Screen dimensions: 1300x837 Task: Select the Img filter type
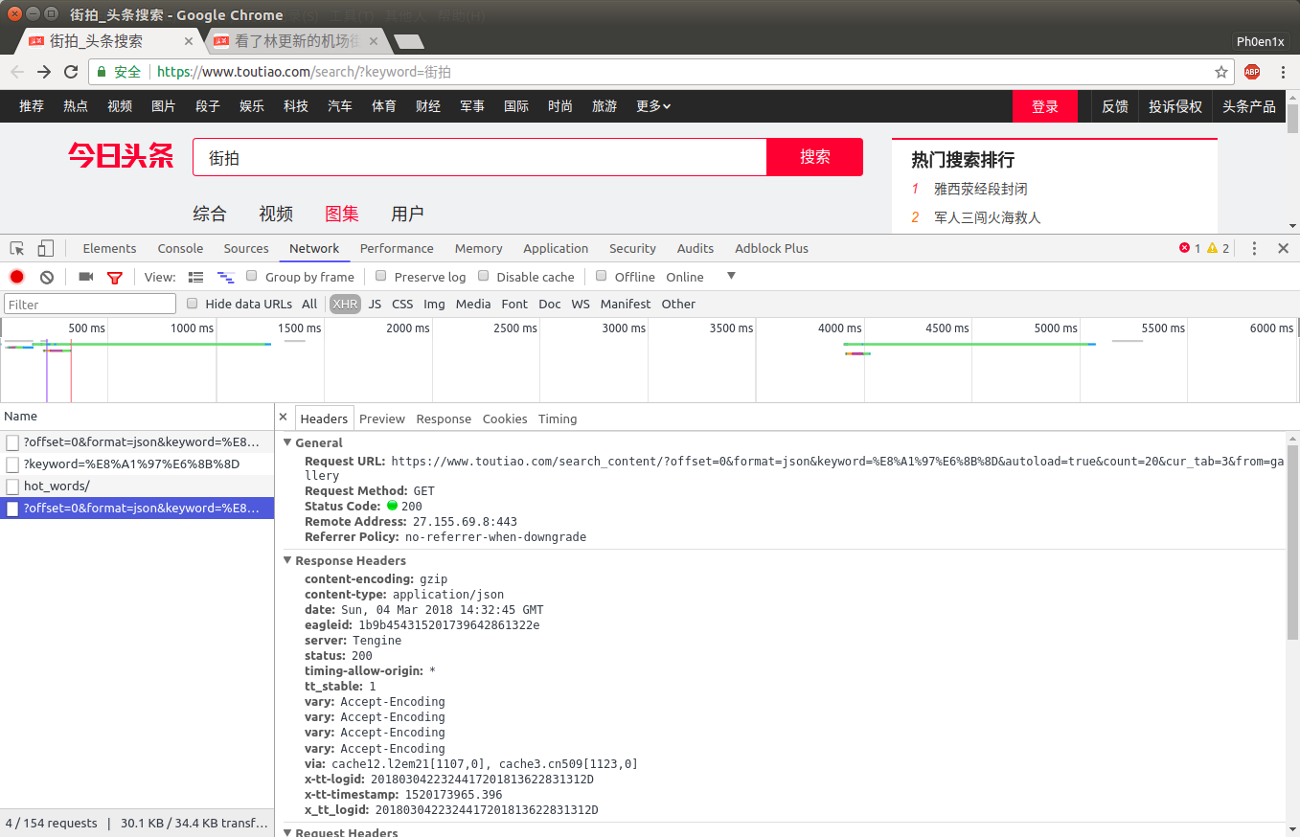click(x=434, y=304)
